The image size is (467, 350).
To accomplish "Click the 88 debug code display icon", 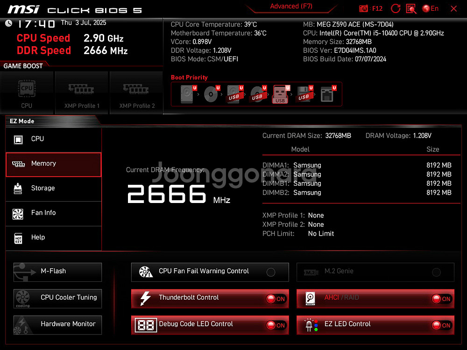I will (x=146, y=325).
